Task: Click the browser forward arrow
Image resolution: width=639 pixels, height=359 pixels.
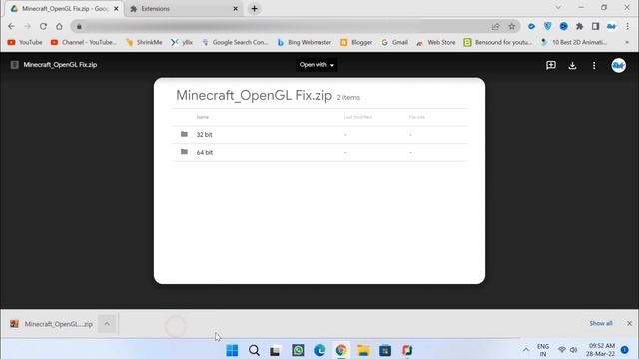Action: click(27, 26)
